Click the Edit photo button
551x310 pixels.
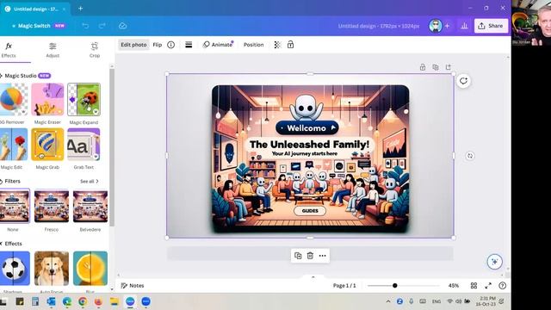pos(133,45)
